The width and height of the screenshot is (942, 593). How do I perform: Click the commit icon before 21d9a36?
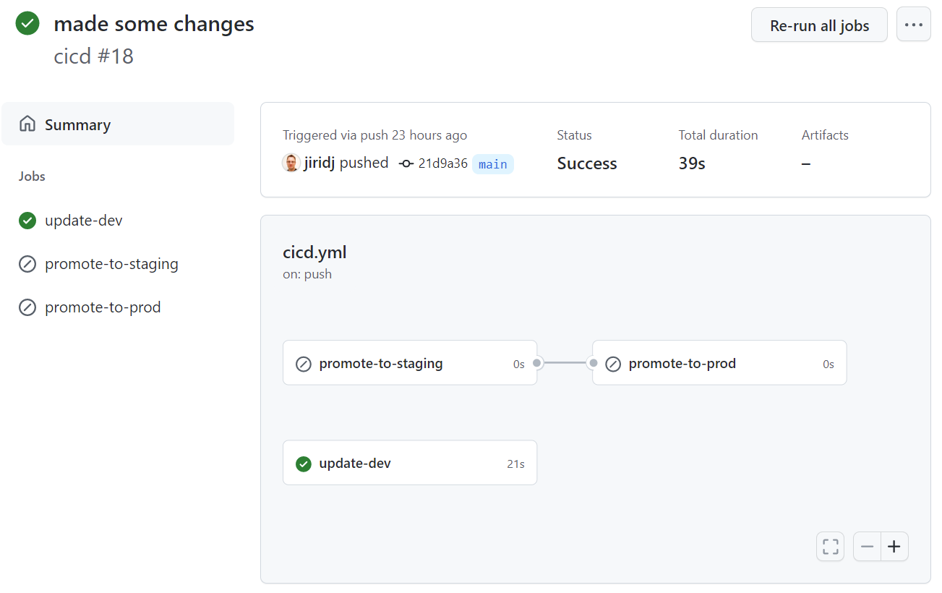click(x=406, y=163)
